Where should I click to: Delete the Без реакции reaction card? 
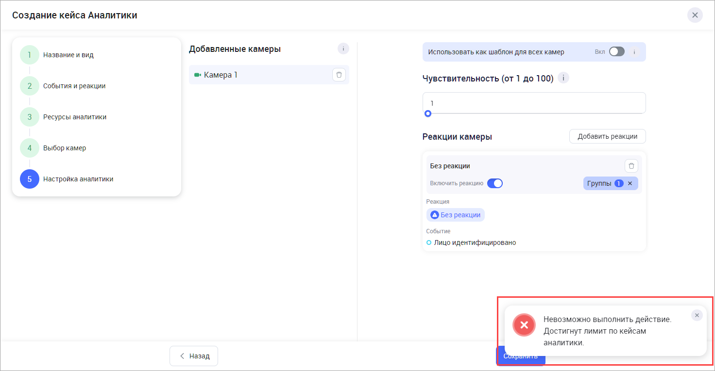(x=631, y=166)
